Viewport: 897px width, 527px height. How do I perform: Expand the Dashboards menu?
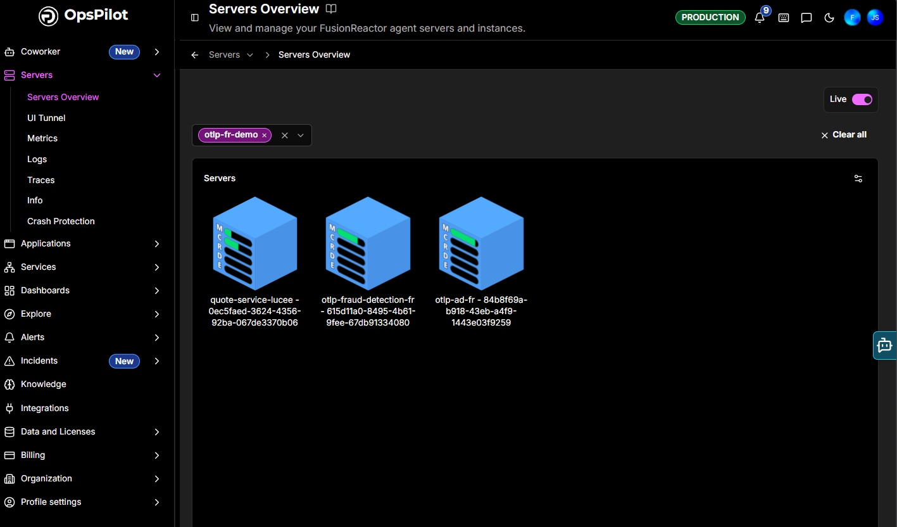[157, 291]
